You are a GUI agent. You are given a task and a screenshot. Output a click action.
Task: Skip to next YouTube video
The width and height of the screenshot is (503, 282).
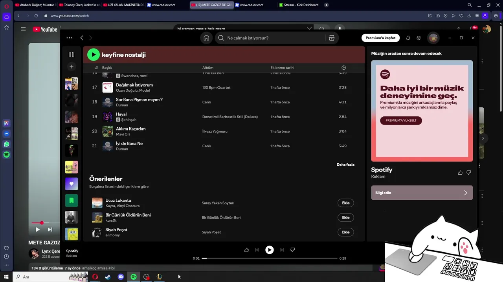point(50,230)
